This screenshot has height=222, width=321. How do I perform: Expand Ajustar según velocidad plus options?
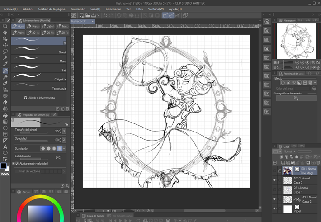tap(13, 163)
